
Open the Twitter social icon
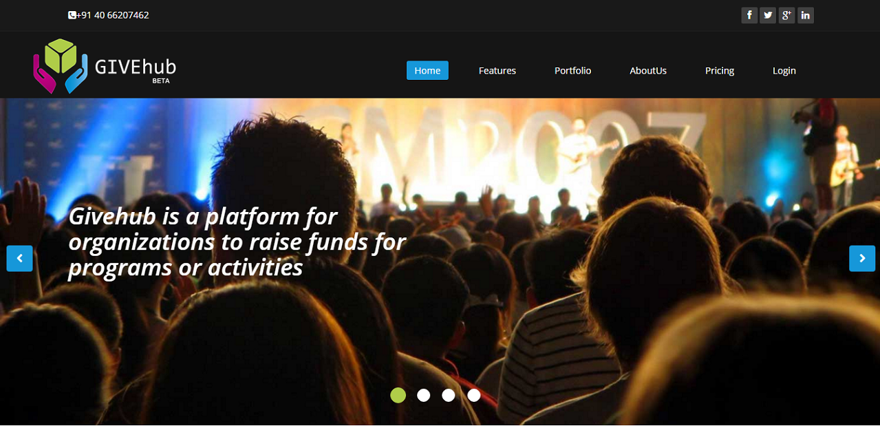(x=768, y=15)
